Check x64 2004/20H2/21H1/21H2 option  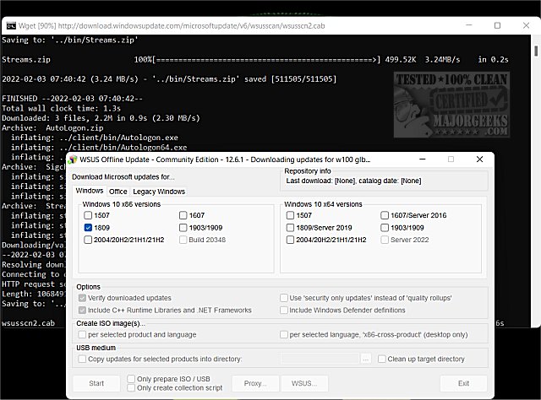290,240
